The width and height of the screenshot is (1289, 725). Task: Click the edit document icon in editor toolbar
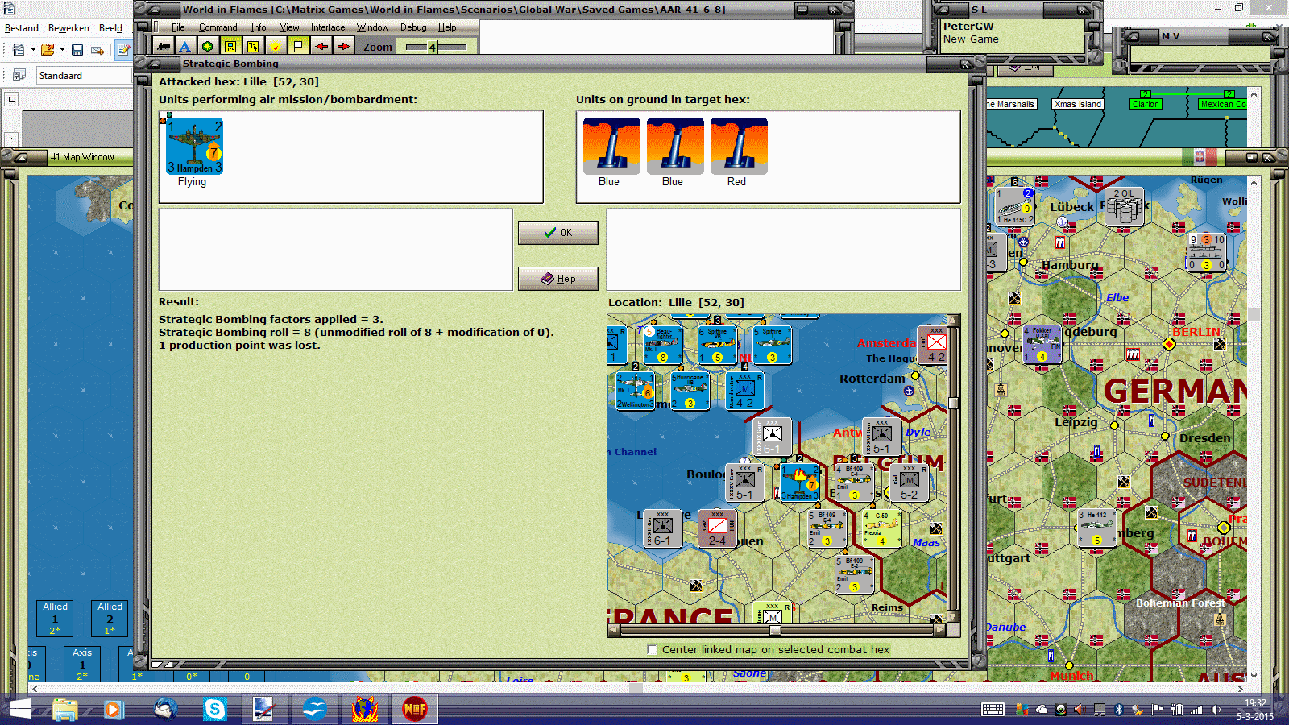click(x=123, y=50)
